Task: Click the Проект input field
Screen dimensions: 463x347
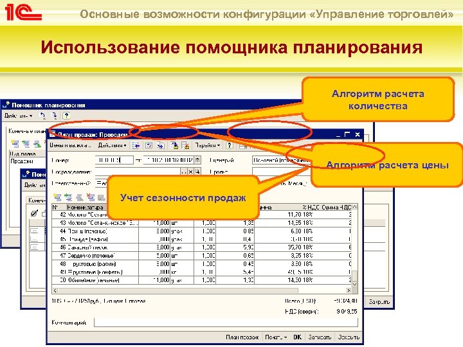Action: (x=282, y=172)
